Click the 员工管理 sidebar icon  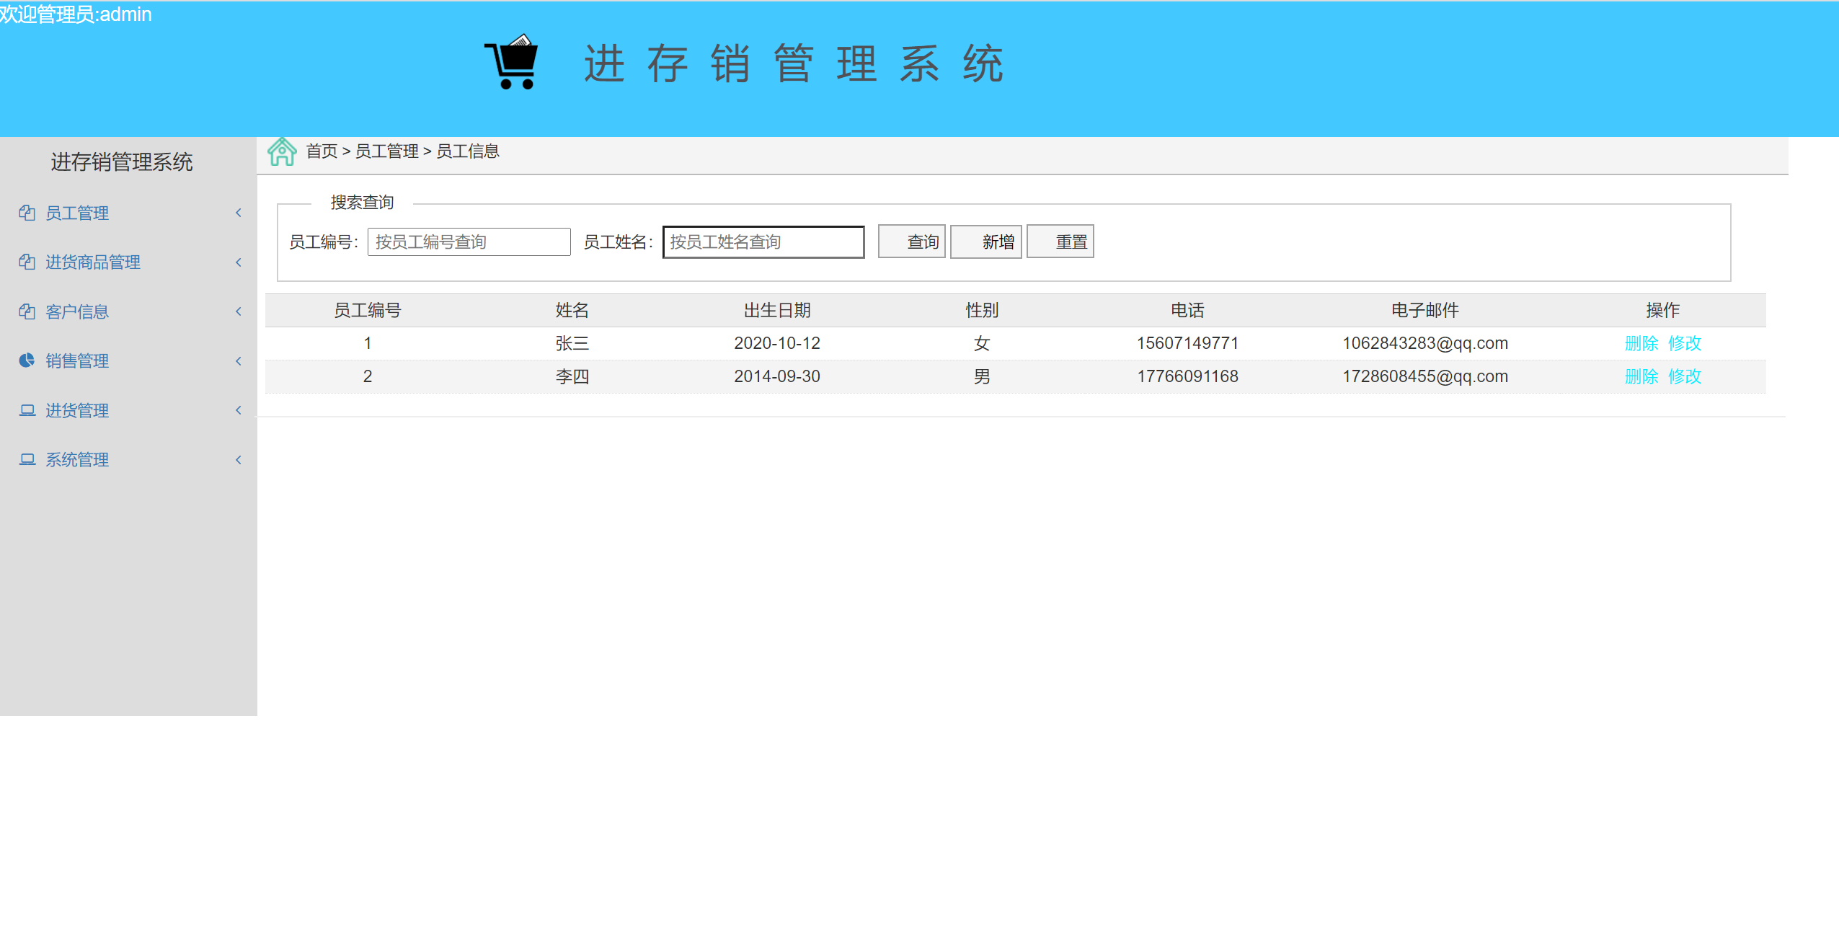pyautogui.click(x=27, y=213)
